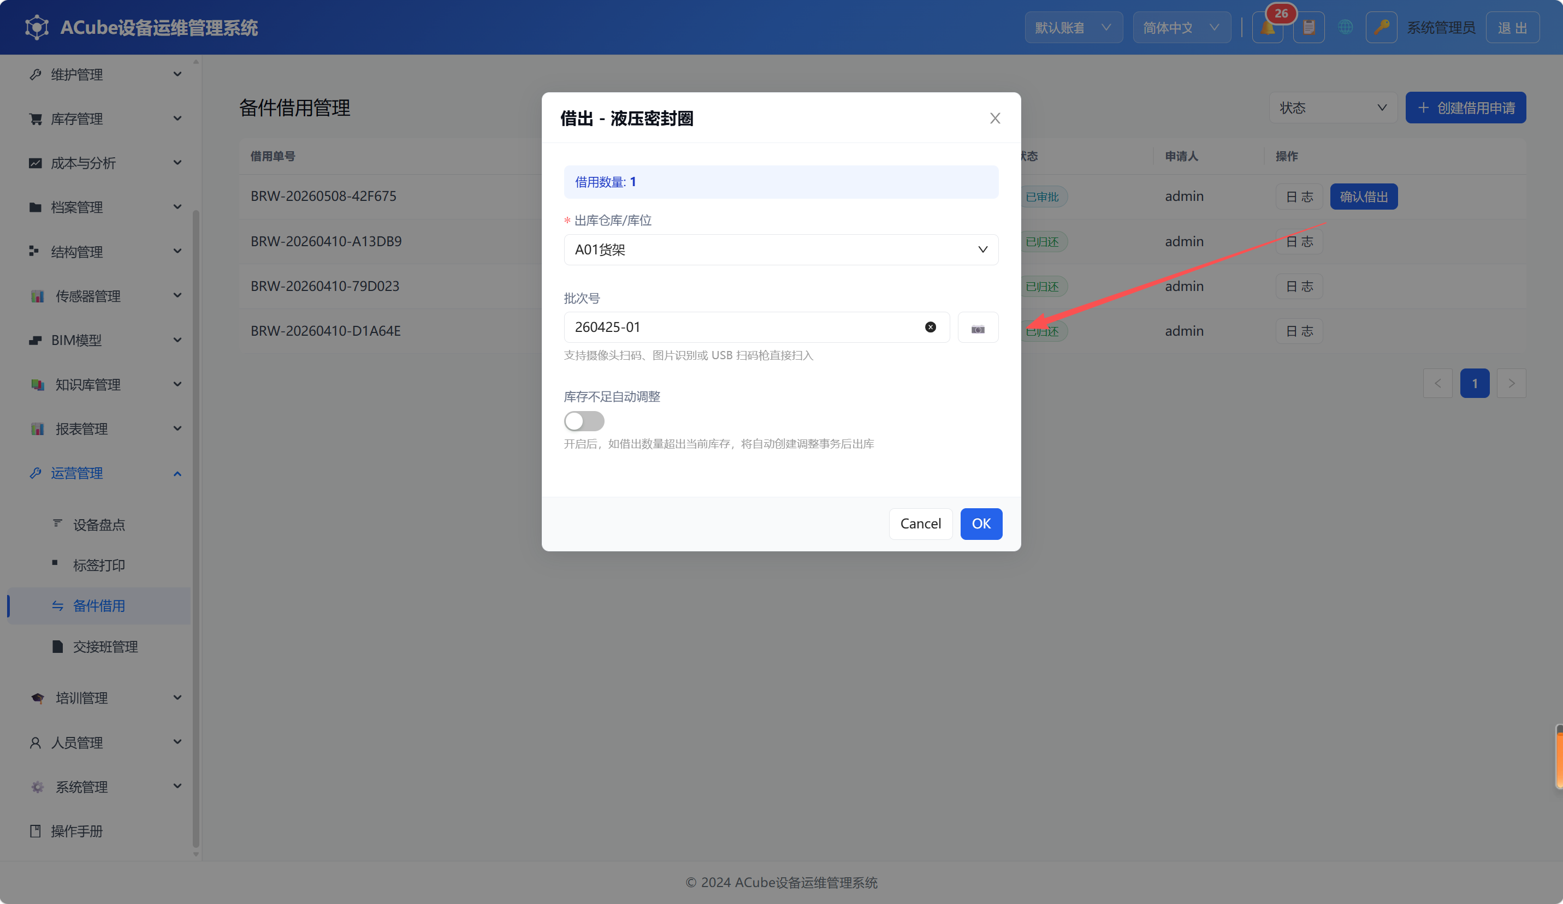Click the 创建借用申请 button

[x=1466, y=108]
